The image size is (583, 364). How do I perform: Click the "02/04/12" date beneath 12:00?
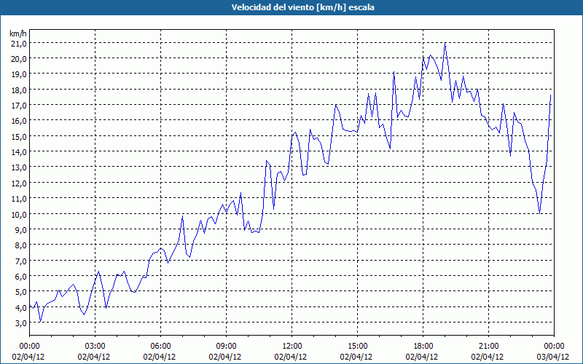[291, 357]
